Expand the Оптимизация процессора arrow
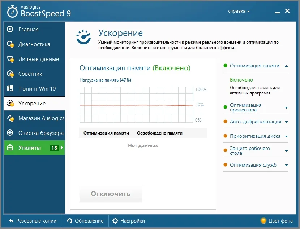The height and width of the screenshot is (229, 300). coord(286,107)
